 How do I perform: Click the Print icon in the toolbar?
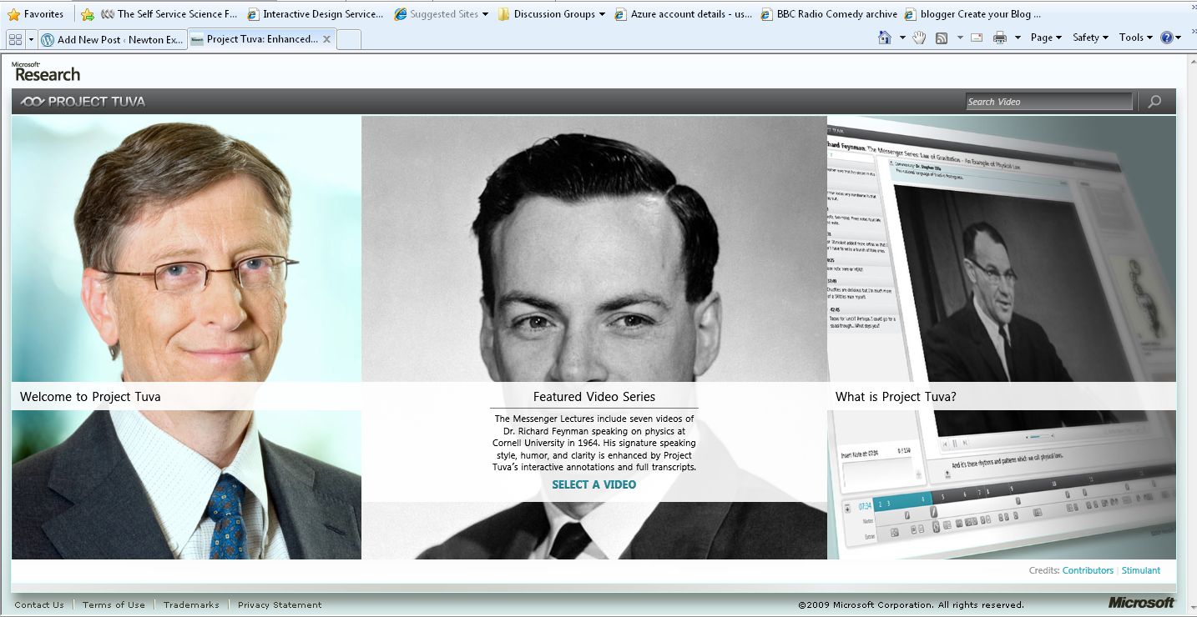[x=1000, y=38]
